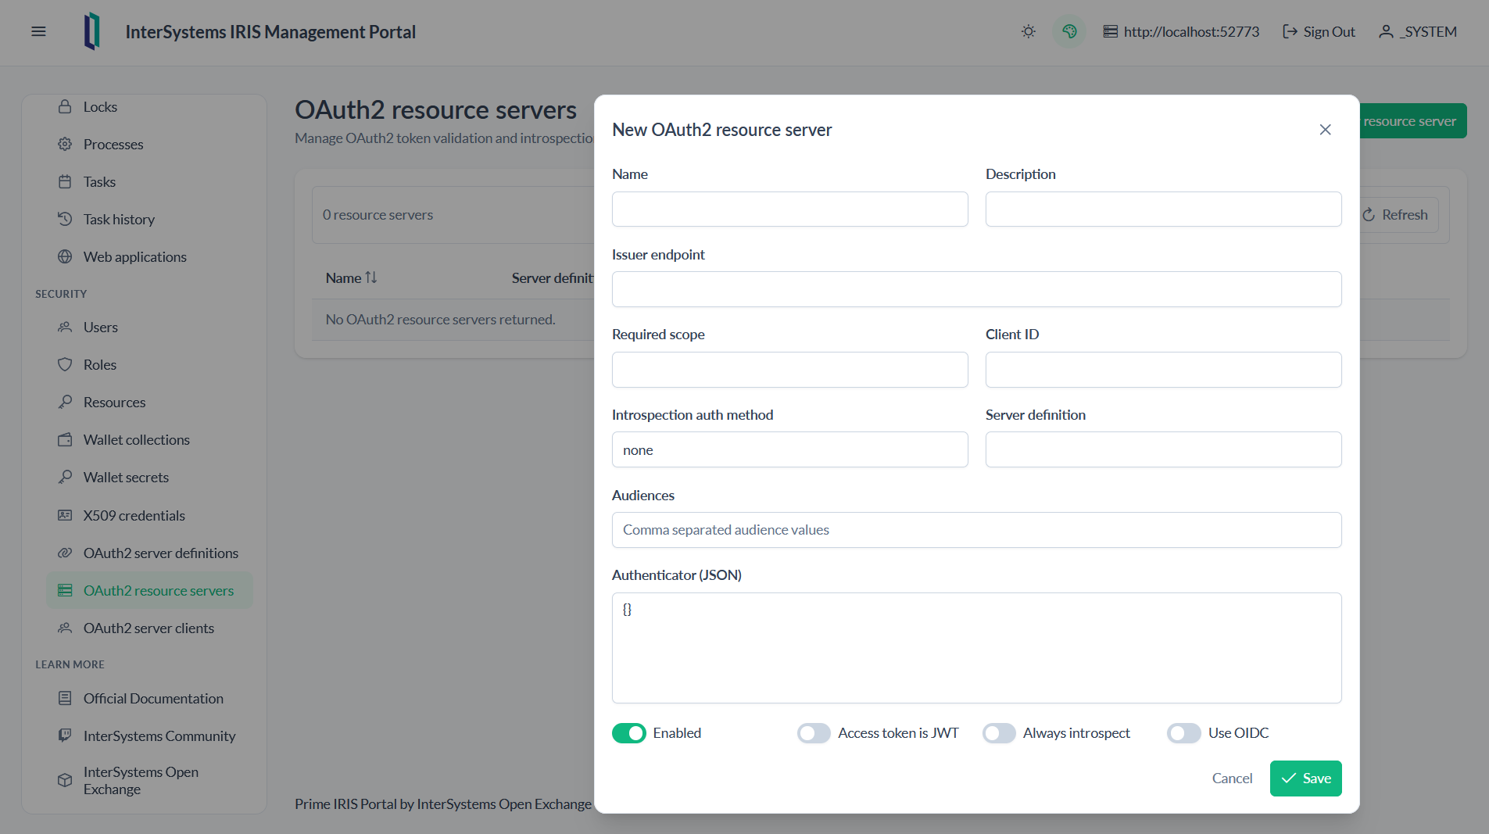This screenshot has height=834, width=1489.
Task: Navigate to X509 credentials
Action: pos(149,515)
